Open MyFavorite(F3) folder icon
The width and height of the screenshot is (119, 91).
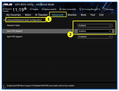coord(43,9)
